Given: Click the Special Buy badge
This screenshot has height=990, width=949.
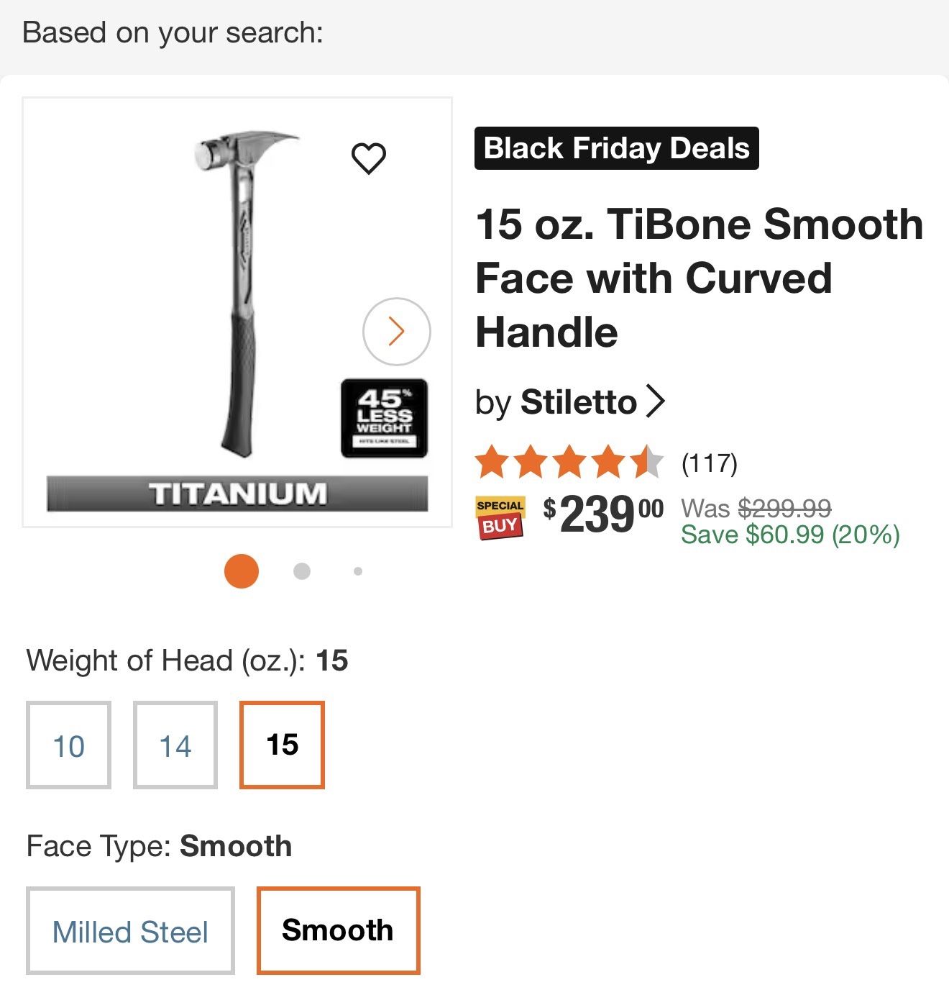Looking at the screenshot, I should click(501, 516).
